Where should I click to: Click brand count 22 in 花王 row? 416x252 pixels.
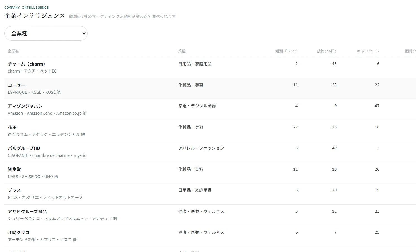[x=295, y=127]
